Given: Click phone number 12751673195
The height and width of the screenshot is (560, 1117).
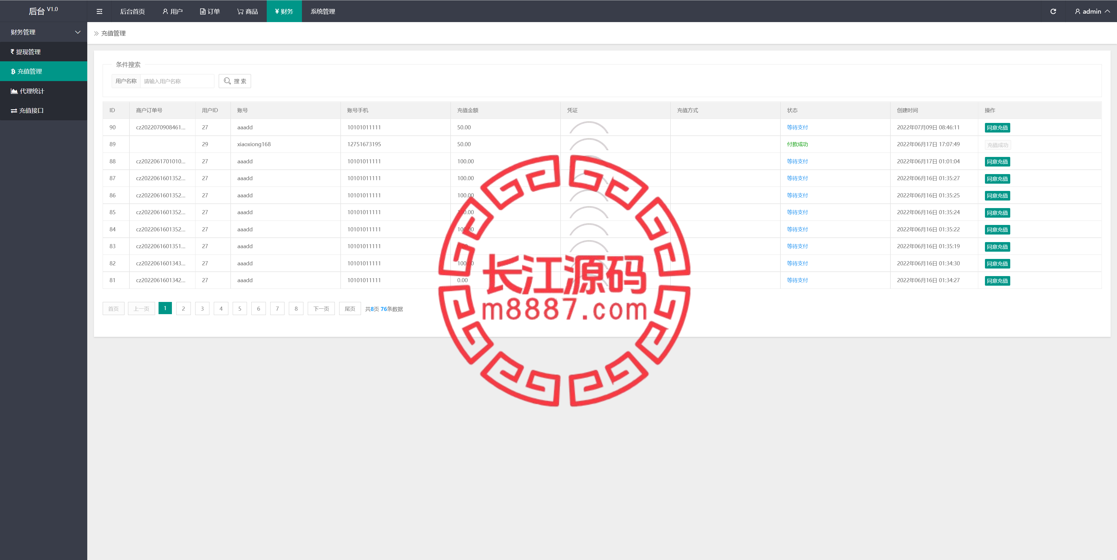Looking at the screenshot, I should click(x=364, y=144).
